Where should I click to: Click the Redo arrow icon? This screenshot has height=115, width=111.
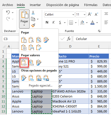pos(8,19)
